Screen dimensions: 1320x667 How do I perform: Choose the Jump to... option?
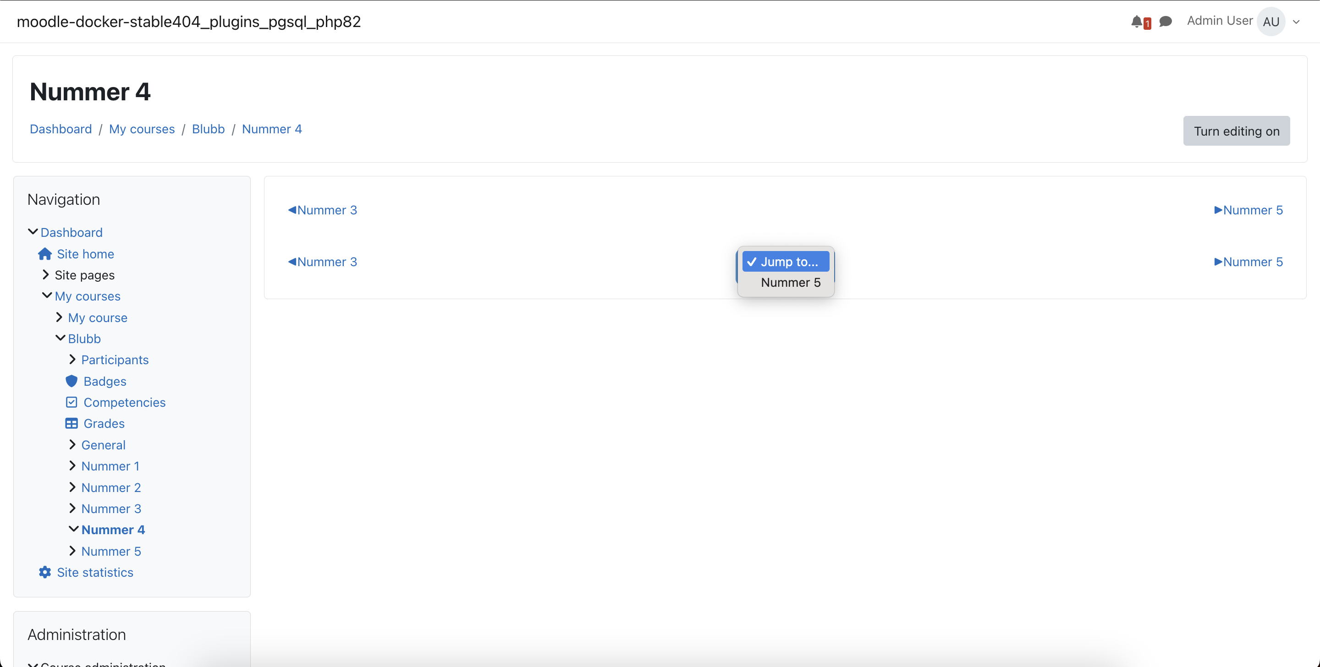pyautogui.click(x=786, y=262)
